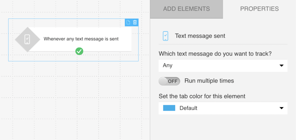Click the 'Run multiple times' label

209,81
